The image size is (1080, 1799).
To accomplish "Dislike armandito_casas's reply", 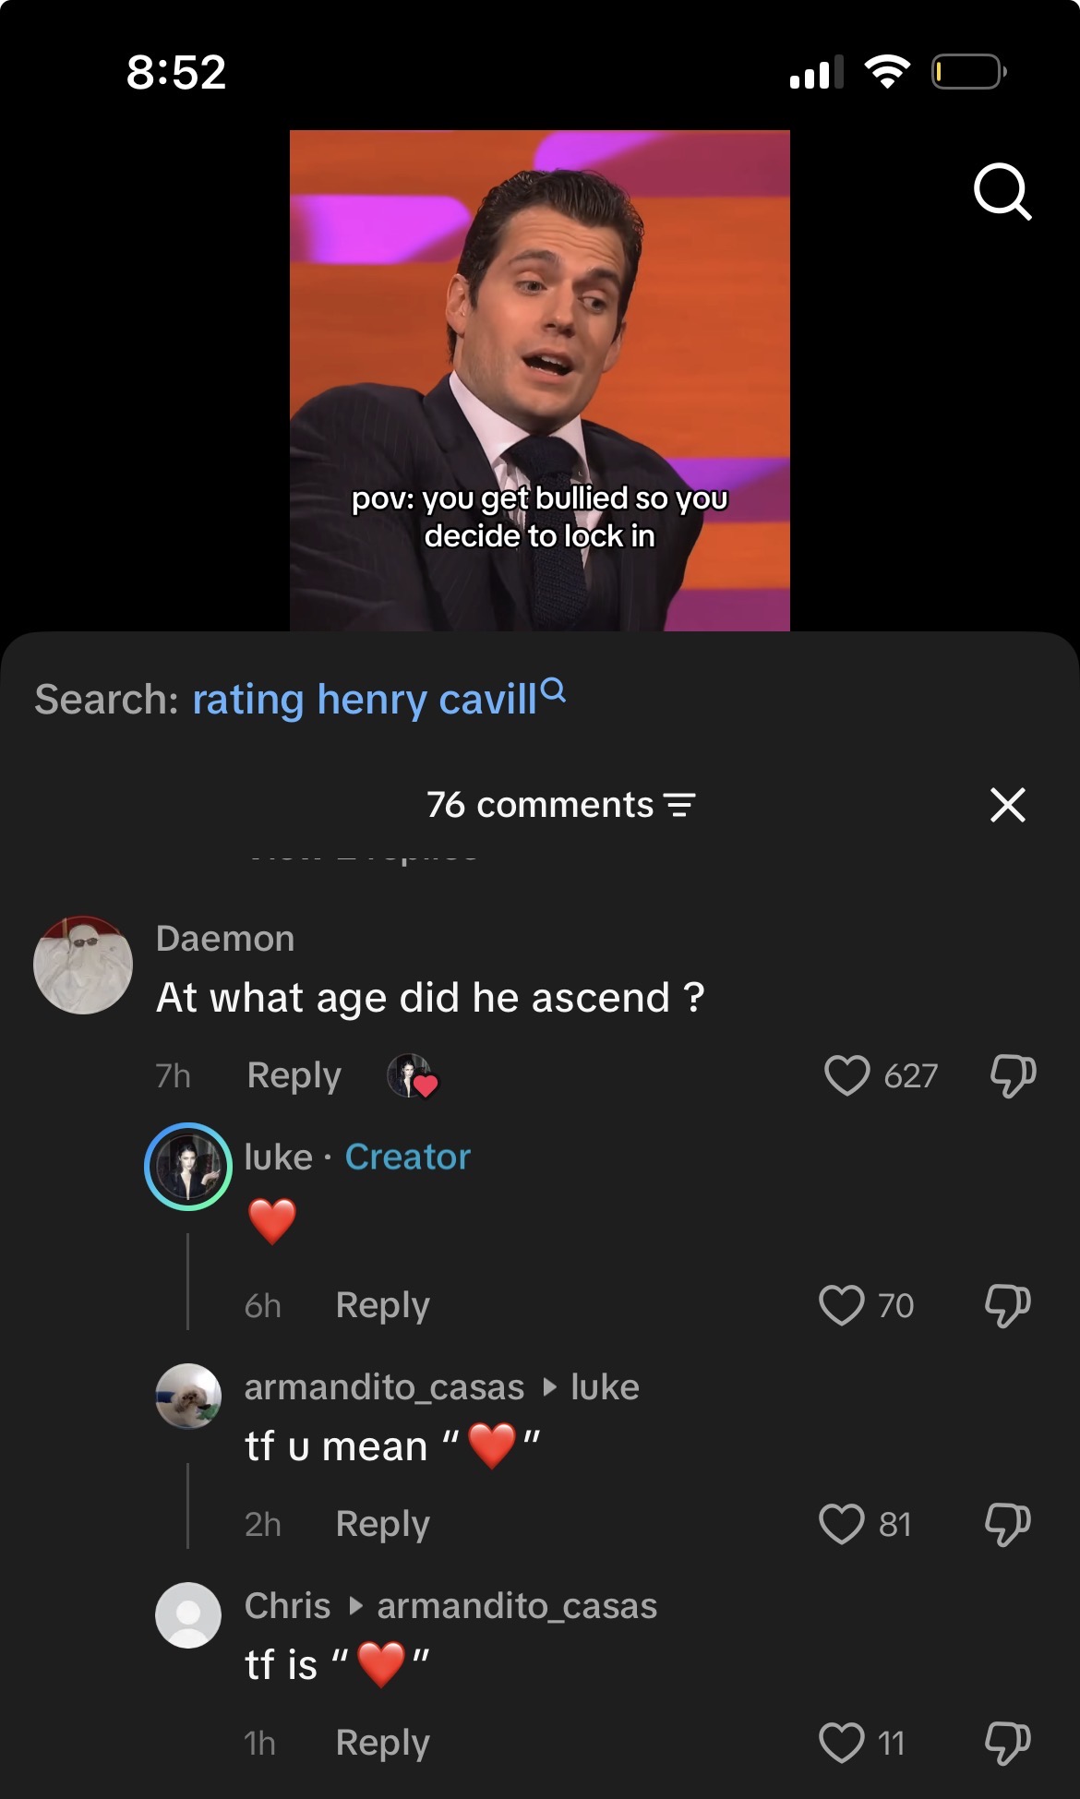I will (1007, 1524).
